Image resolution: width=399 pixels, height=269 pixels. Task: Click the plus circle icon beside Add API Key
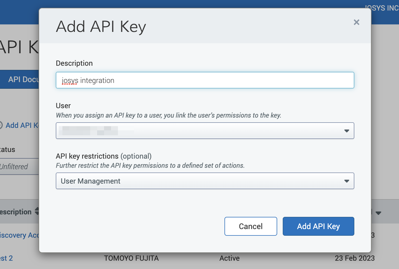coord(1,125)
